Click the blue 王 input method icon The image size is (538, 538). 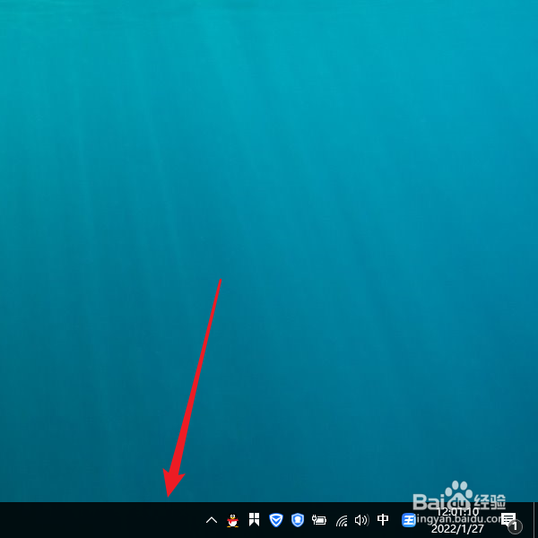coord(409,520)
